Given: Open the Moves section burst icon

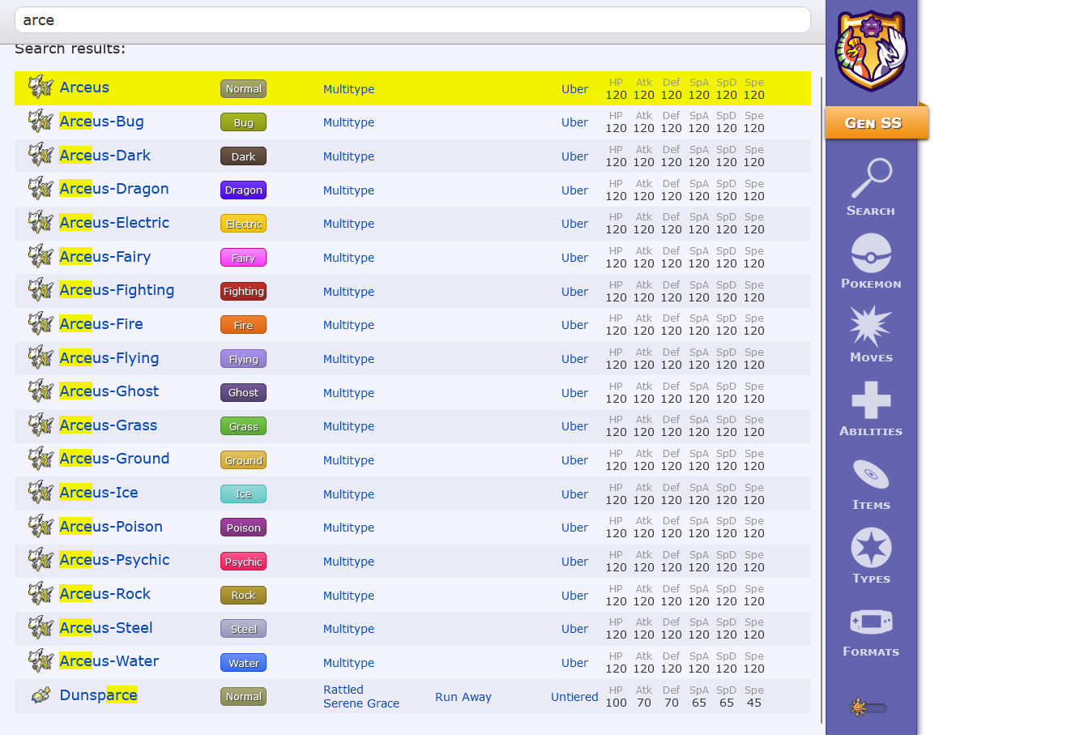Looking at the screenshot, I should point(871,326).
